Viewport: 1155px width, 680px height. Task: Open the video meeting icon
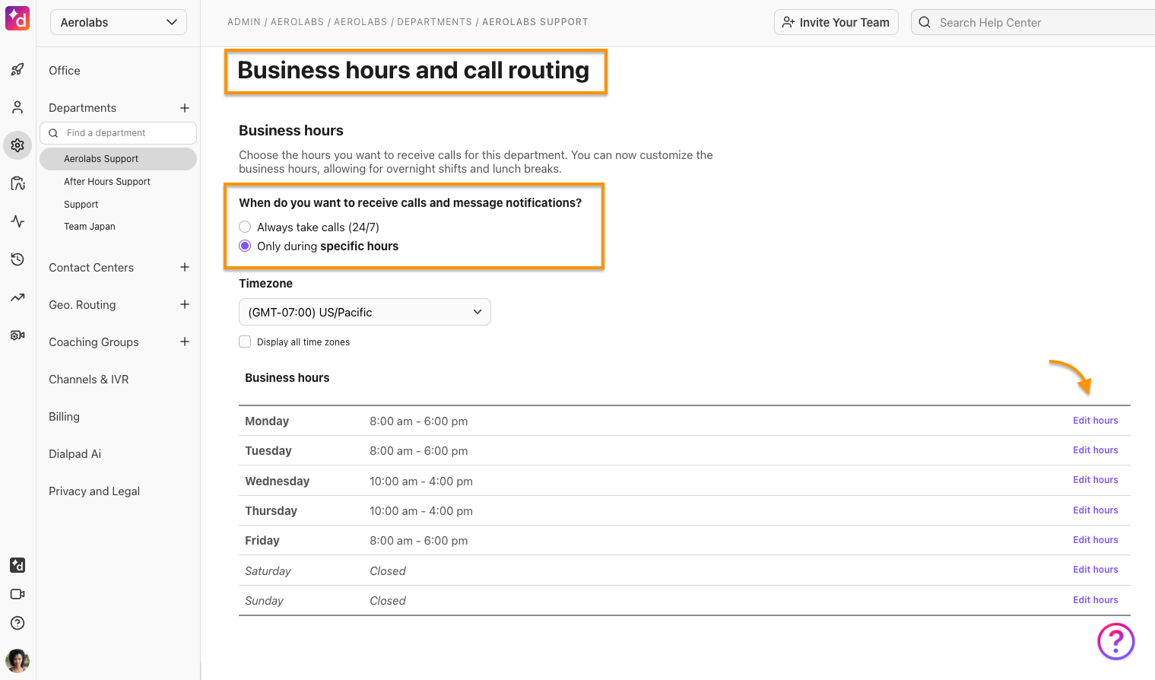17,594
